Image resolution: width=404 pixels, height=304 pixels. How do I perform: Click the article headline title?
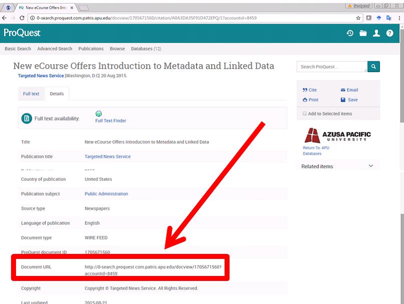(x=143, y=66)
